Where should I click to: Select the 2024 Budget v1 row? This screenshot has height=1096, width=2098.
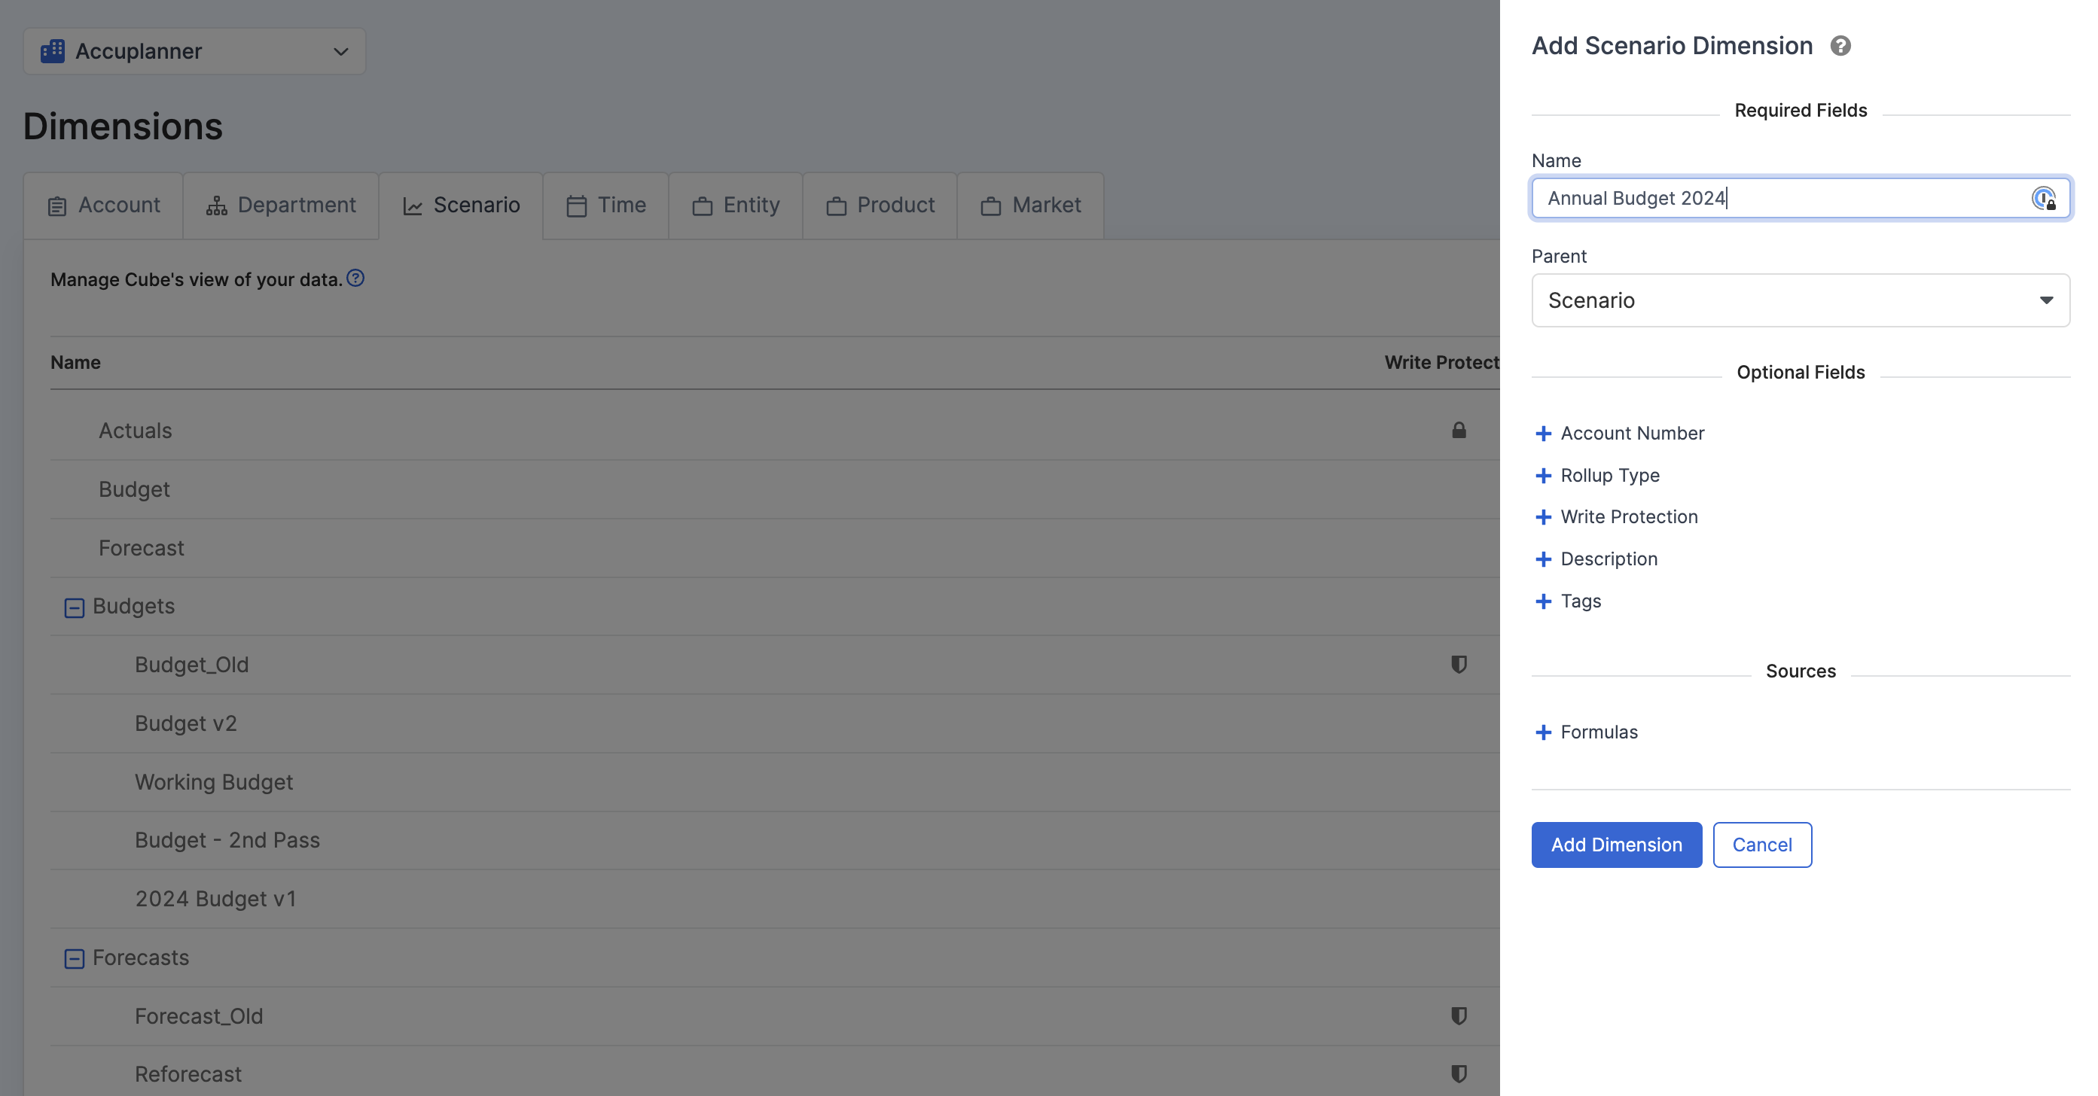click(x=775, y=899)
